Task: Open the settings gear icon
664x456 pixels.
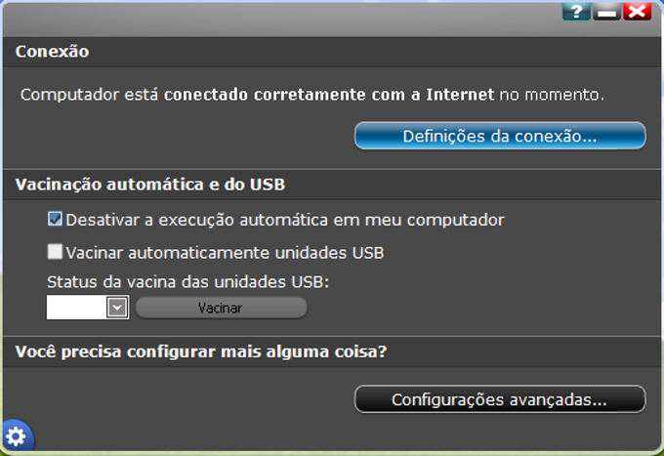Action: (x=16, y=436)
